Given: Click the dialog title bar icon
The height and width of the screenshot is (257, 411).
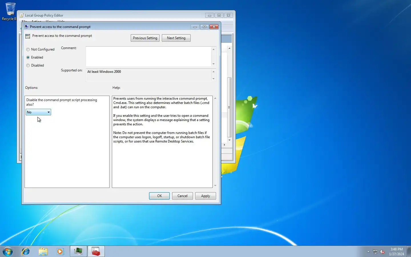Looking at the screenshot, I should pos(26,27).
